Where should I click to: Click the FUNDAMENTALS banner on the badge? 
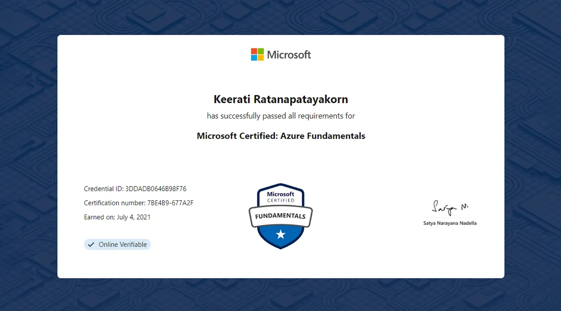[x=280, y=216]
